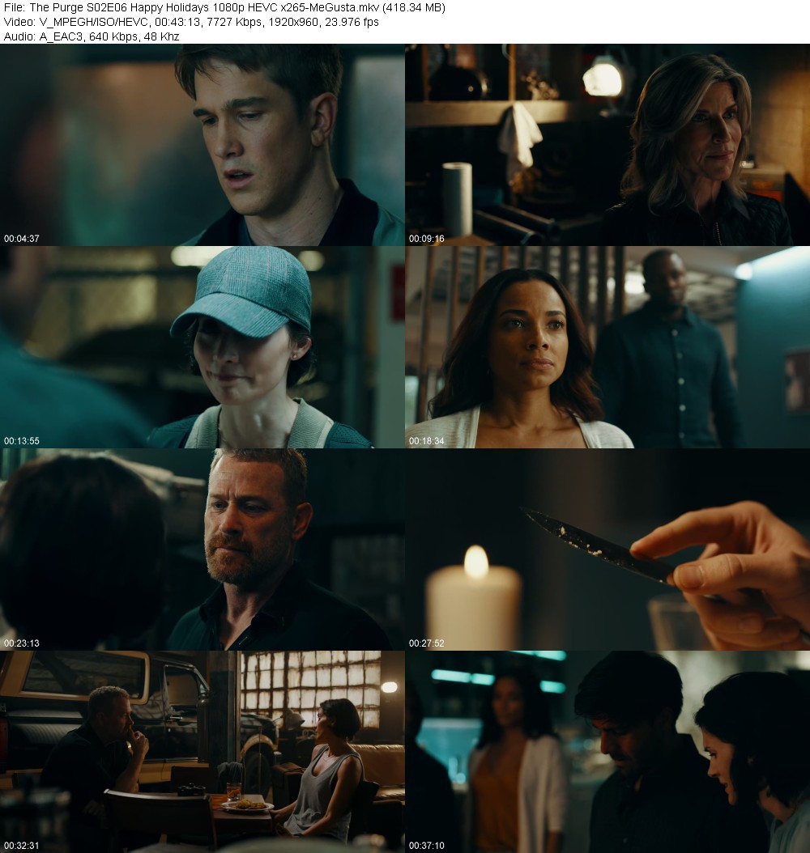Select the thumbnail at 00:09:16

coord(607,145)
